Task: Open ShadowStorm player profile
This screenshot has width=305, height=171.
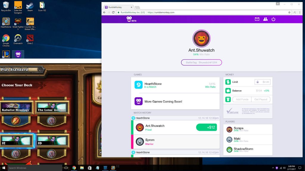Action: tap(248, 150)
